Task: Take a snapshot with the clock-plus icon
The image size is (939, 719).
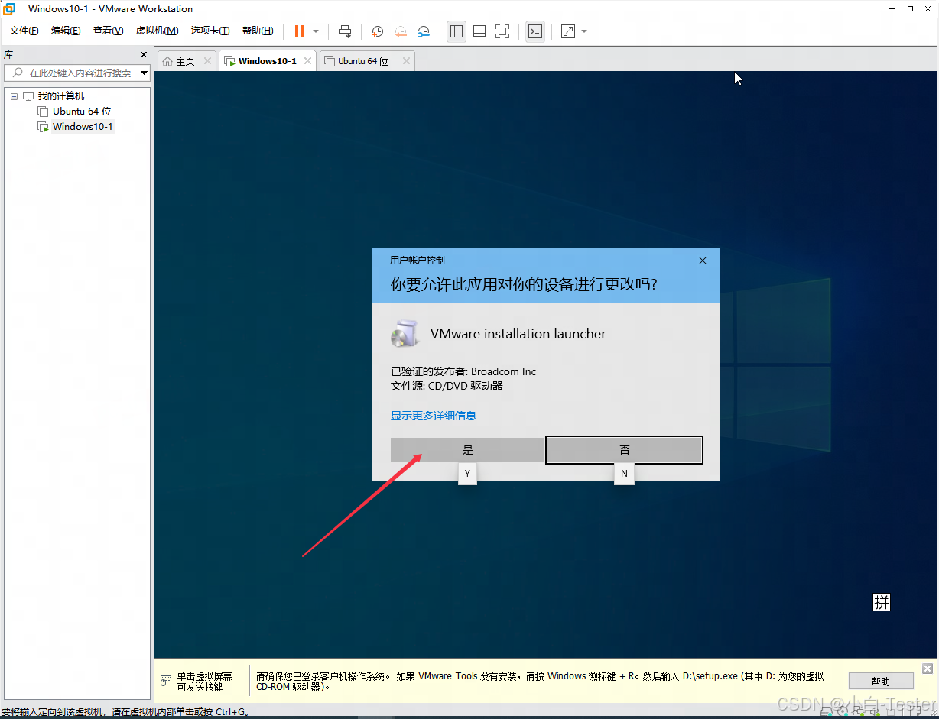Action: [378, 31]
